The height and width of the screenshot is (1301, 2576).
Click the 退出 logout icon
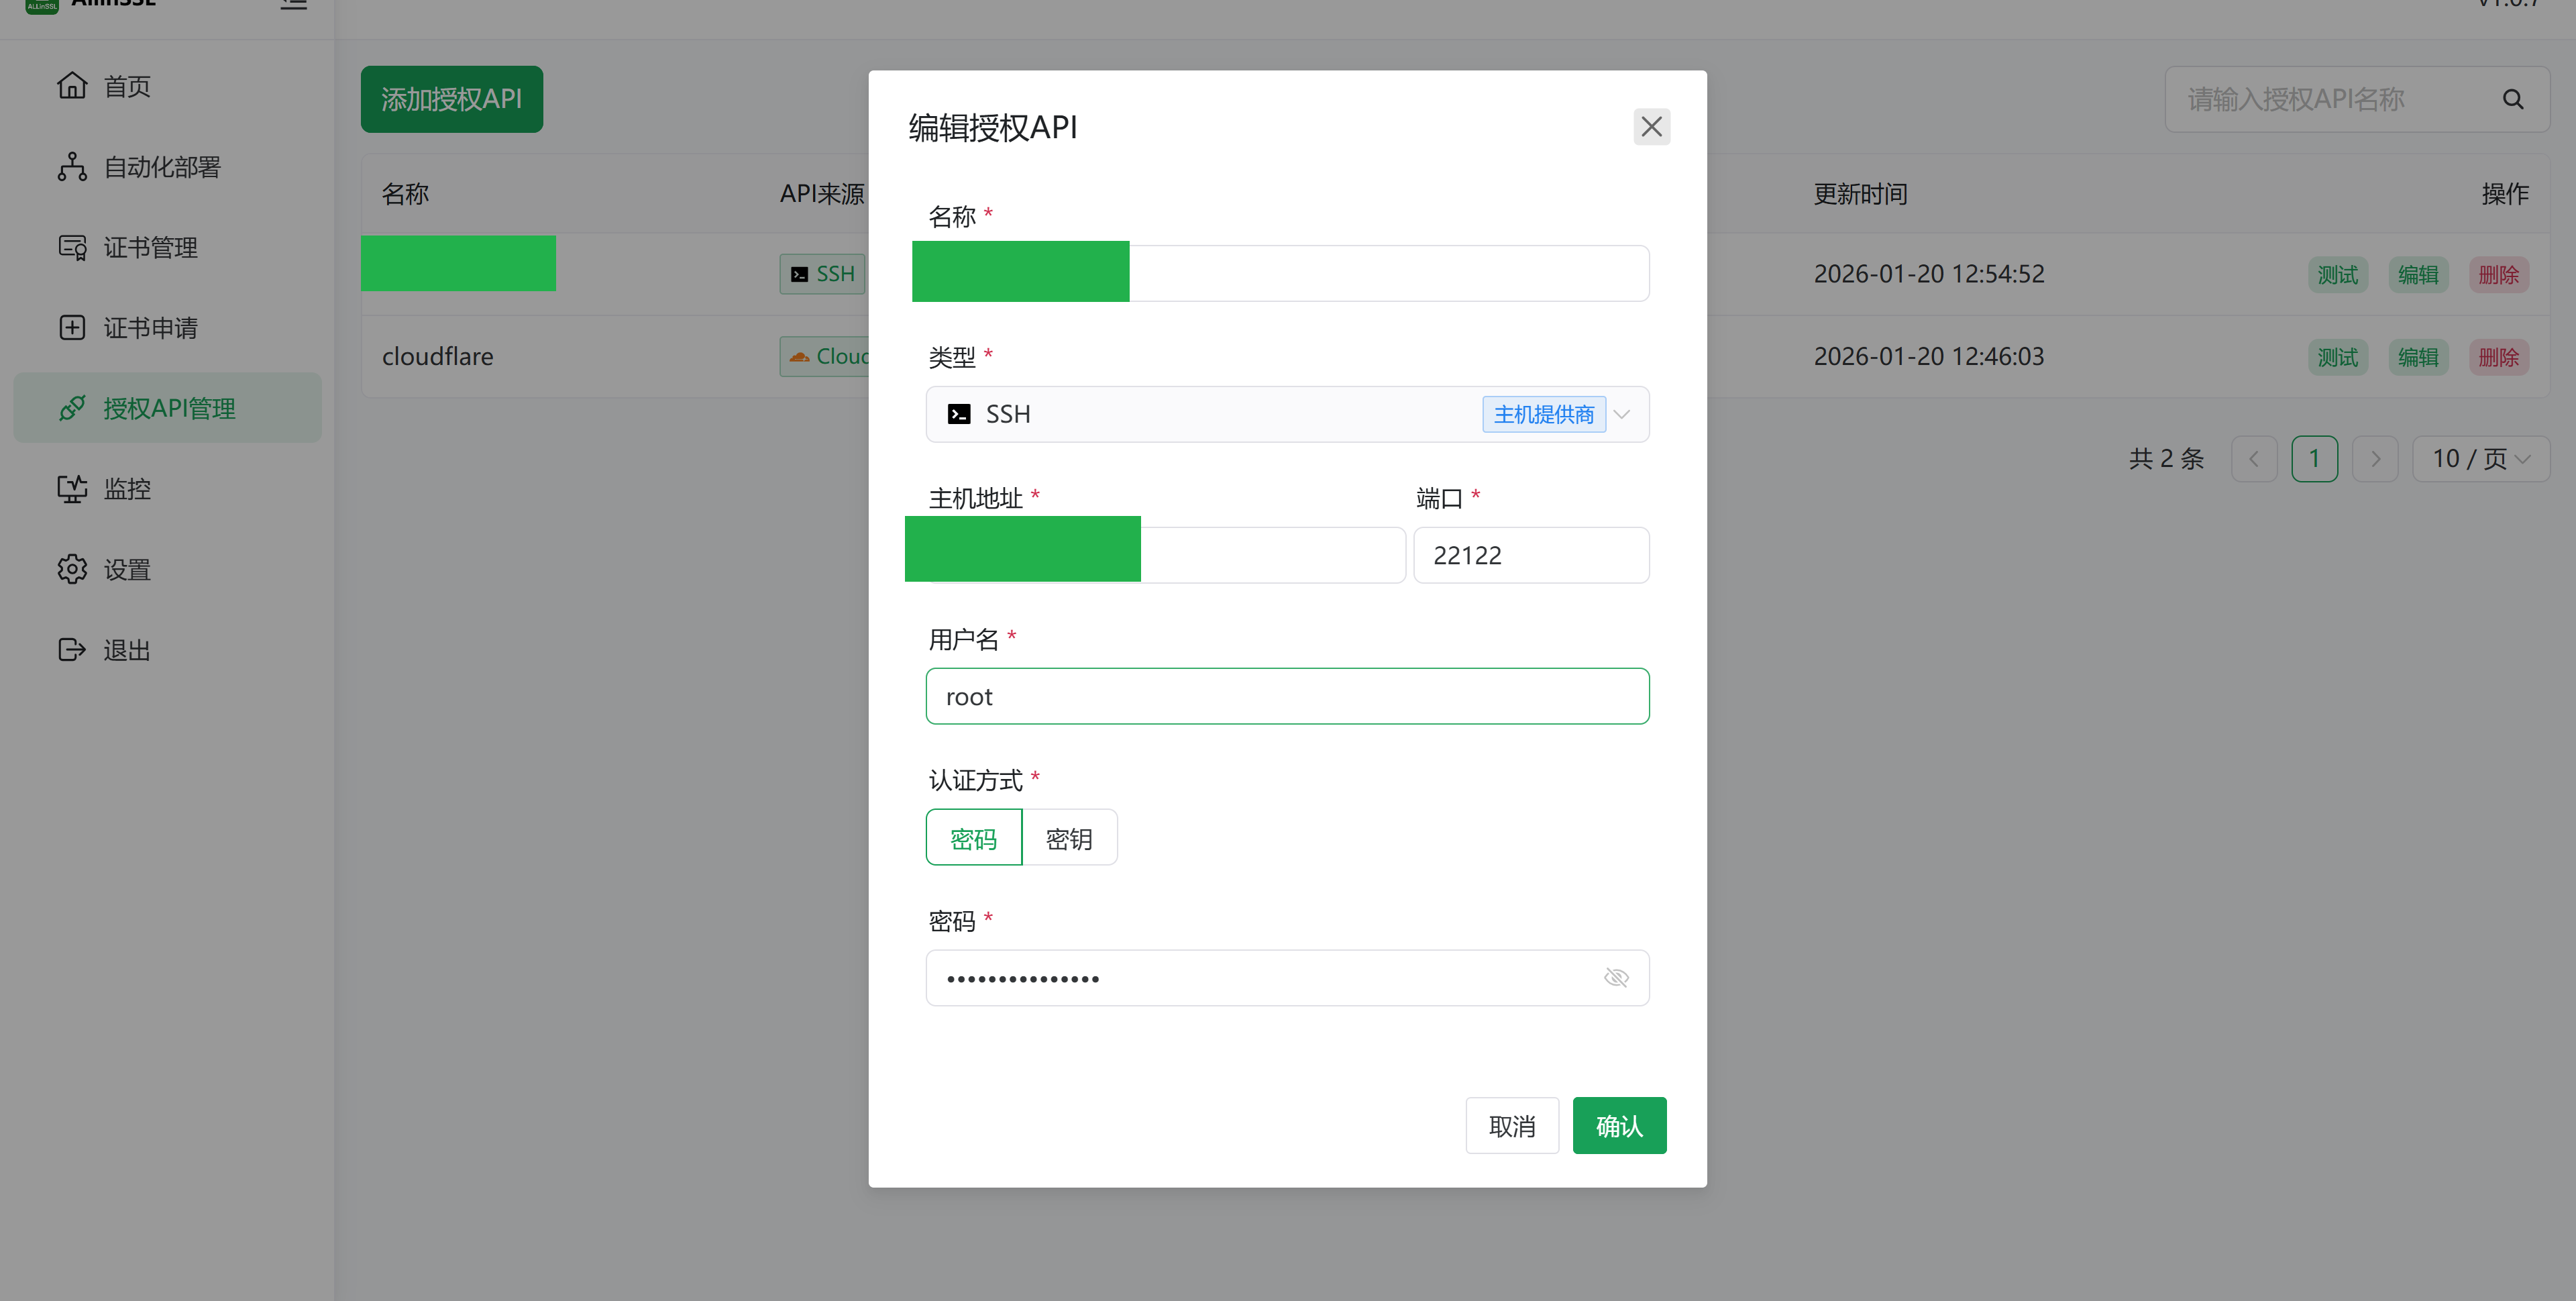tap(72, 650)
